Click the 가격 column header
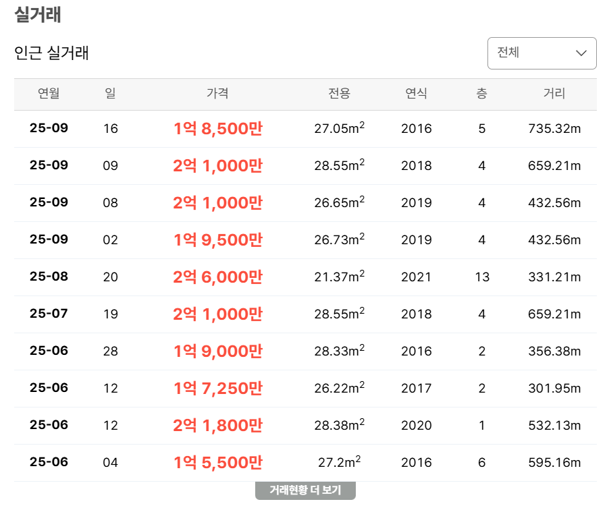This screenshot has height=508, width=609. pos(217,94)
